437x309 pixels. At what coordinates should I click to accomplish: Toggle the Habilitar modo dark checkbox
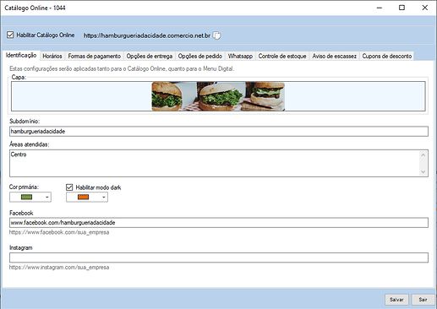coord(69,187)
